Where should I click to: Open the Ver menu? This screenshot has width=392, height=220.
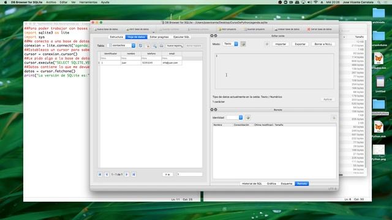(x=73, y=2)
